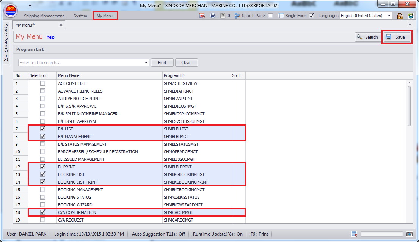419x242 pixels.
Task: Select the 'B/L ISSUE APPROVAL' menu name
Action: (x=77, y=121)
